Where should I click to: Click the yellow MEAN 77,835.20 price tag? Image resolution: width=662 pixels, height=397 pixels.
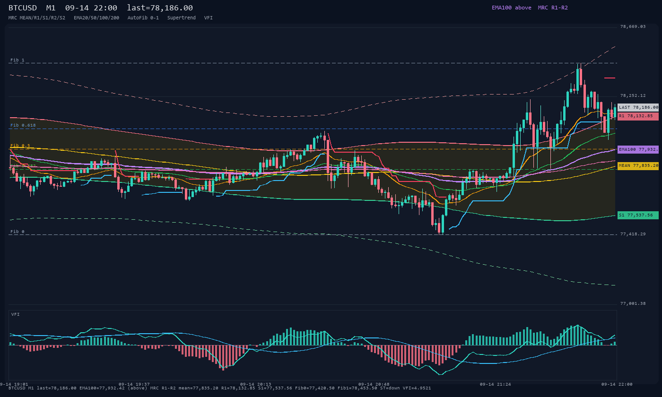click(x=638, y=166)
